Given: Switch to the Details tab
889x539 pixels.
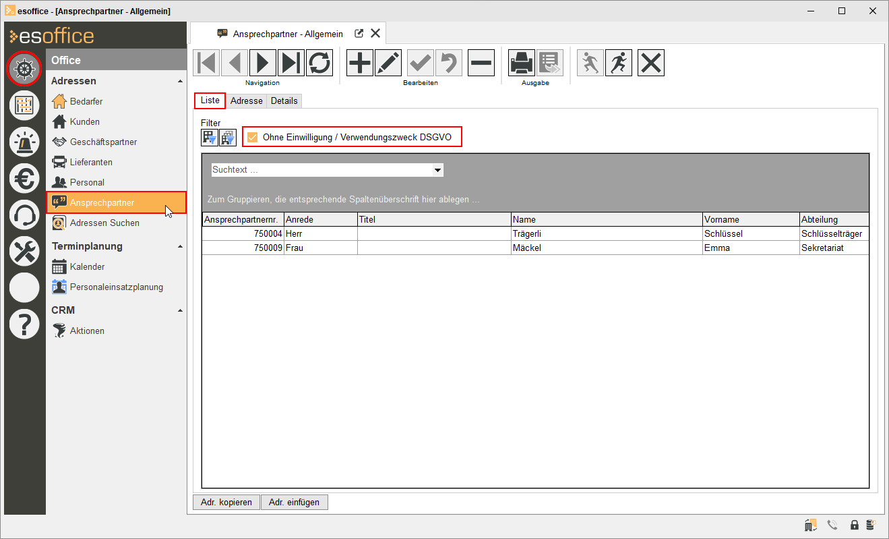Looking at the screenshot, I should point(284,101).
